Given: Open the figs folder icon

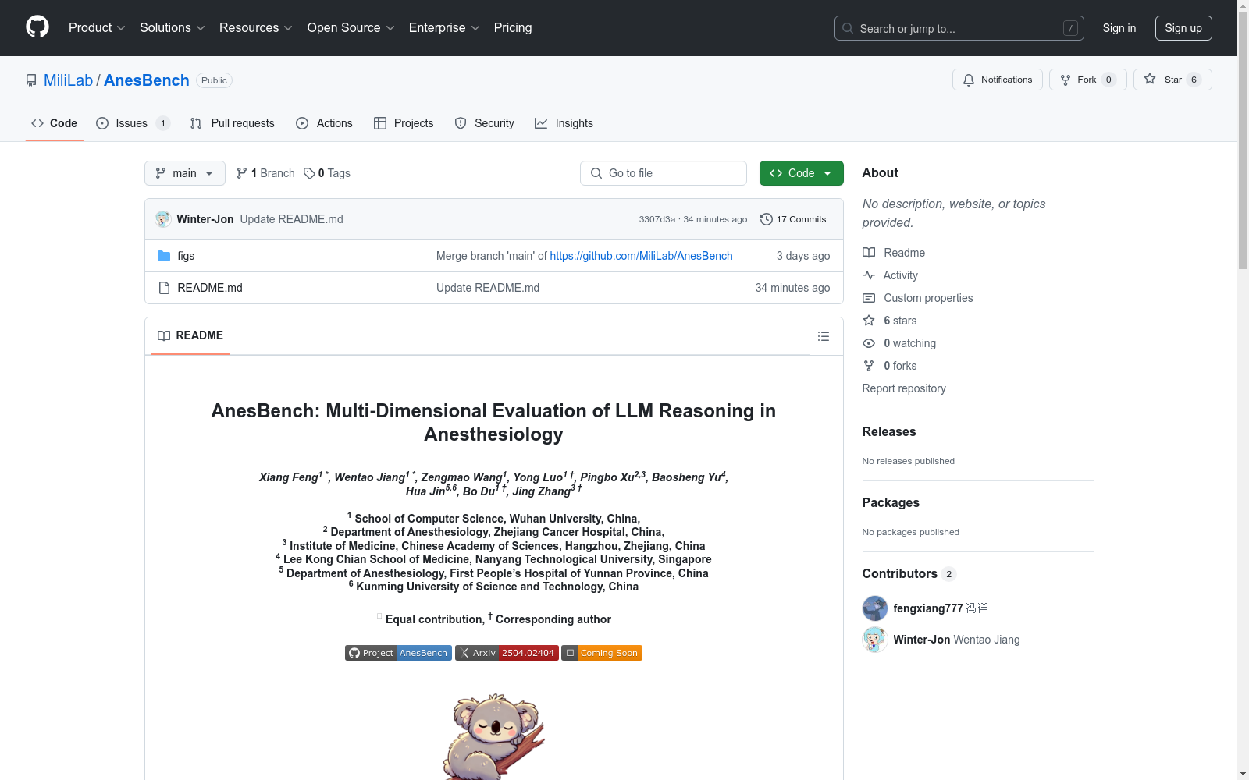Looking at the screenshot, I should (x=164, y=256).
